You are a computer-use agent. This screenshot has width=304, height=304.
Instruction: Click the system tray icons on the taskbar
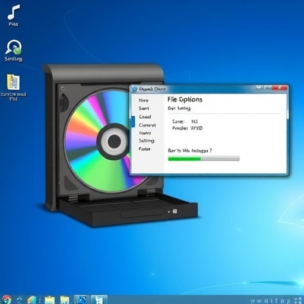click(275, 300)
